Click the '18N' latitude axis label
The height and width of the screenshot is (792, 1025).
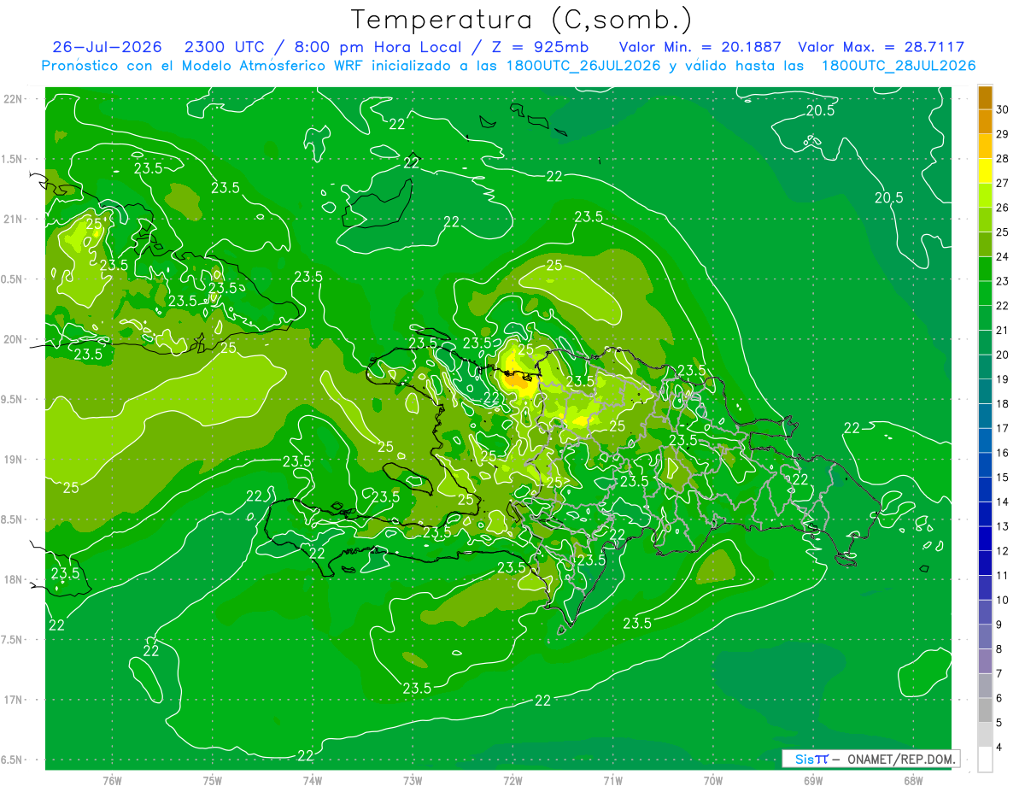[x=13, y=579]
